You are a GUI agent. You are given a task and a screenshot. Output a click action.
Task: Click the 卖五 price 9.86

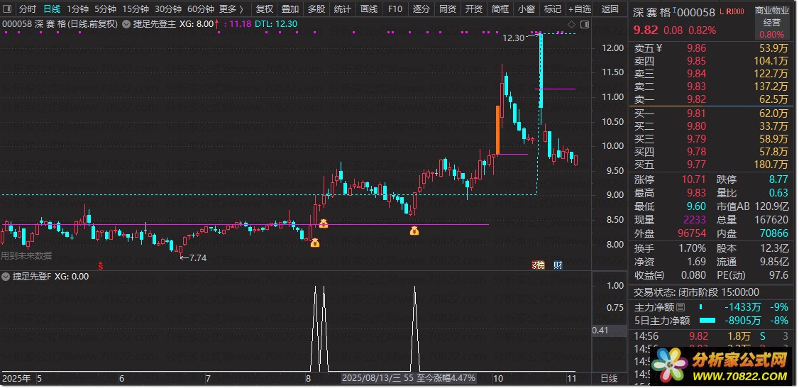point(697,48)
